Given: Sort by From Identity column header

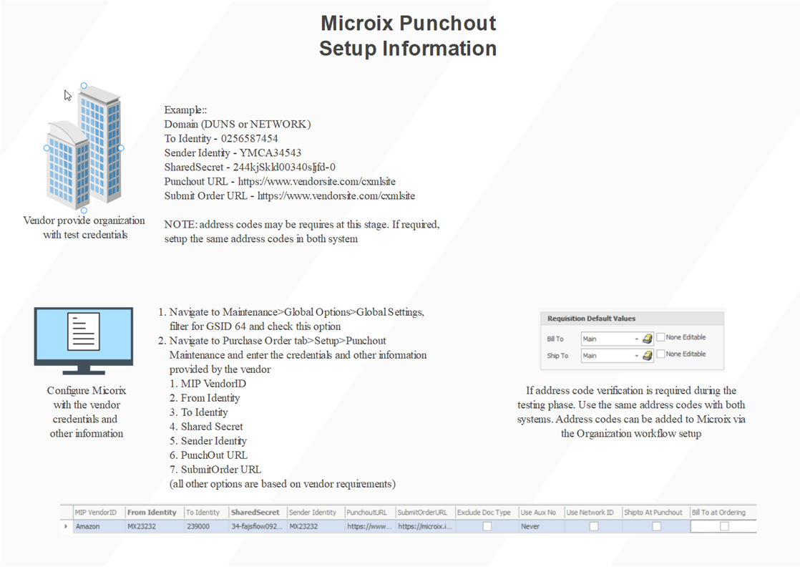Looking at the screenshot, I should coord(152,513).
